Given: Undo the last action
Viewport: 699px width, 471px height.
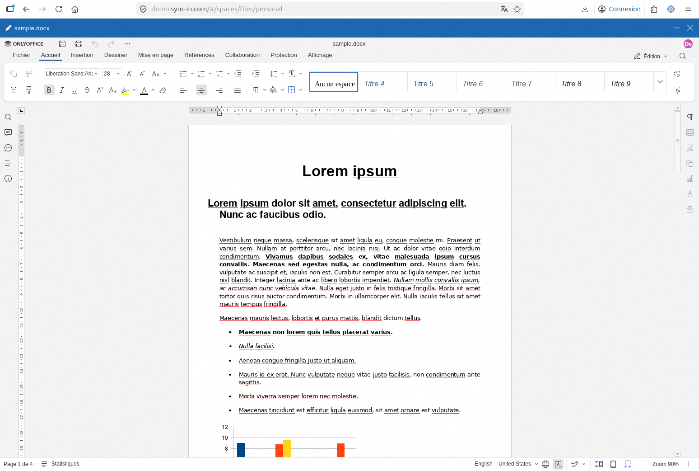Looking at the screenshot, I should tap(95, 44).
